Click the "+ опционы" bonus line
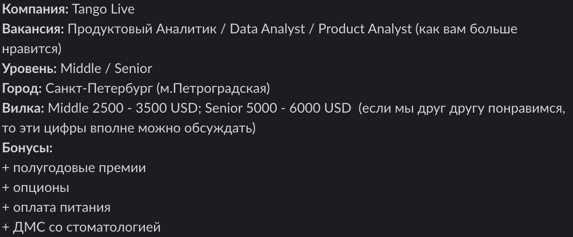Image resolution: width=573 pixels, height=237 pixels. (36, 188)
